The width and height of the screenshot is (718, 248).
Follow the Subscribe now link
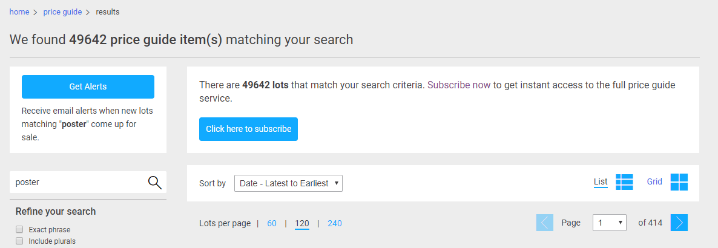tap(459, 85)
